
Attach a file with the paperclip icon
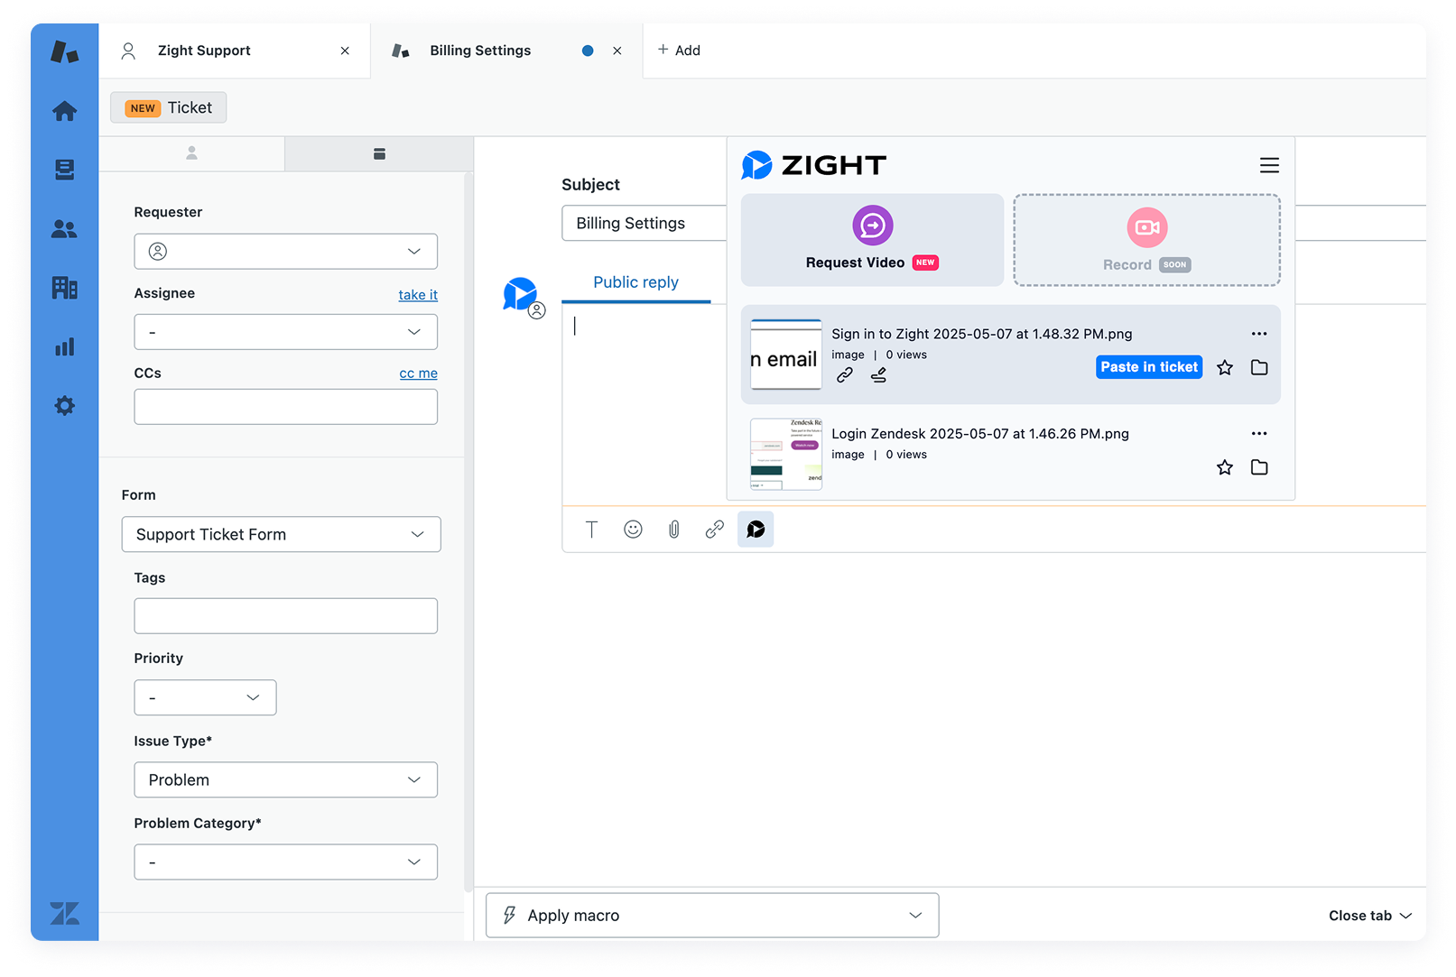673,530
